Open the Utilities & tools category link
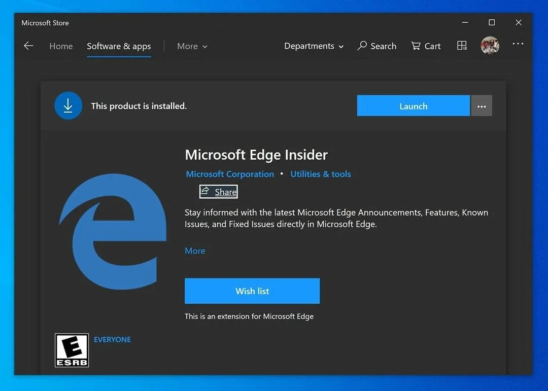 point(321,174)
